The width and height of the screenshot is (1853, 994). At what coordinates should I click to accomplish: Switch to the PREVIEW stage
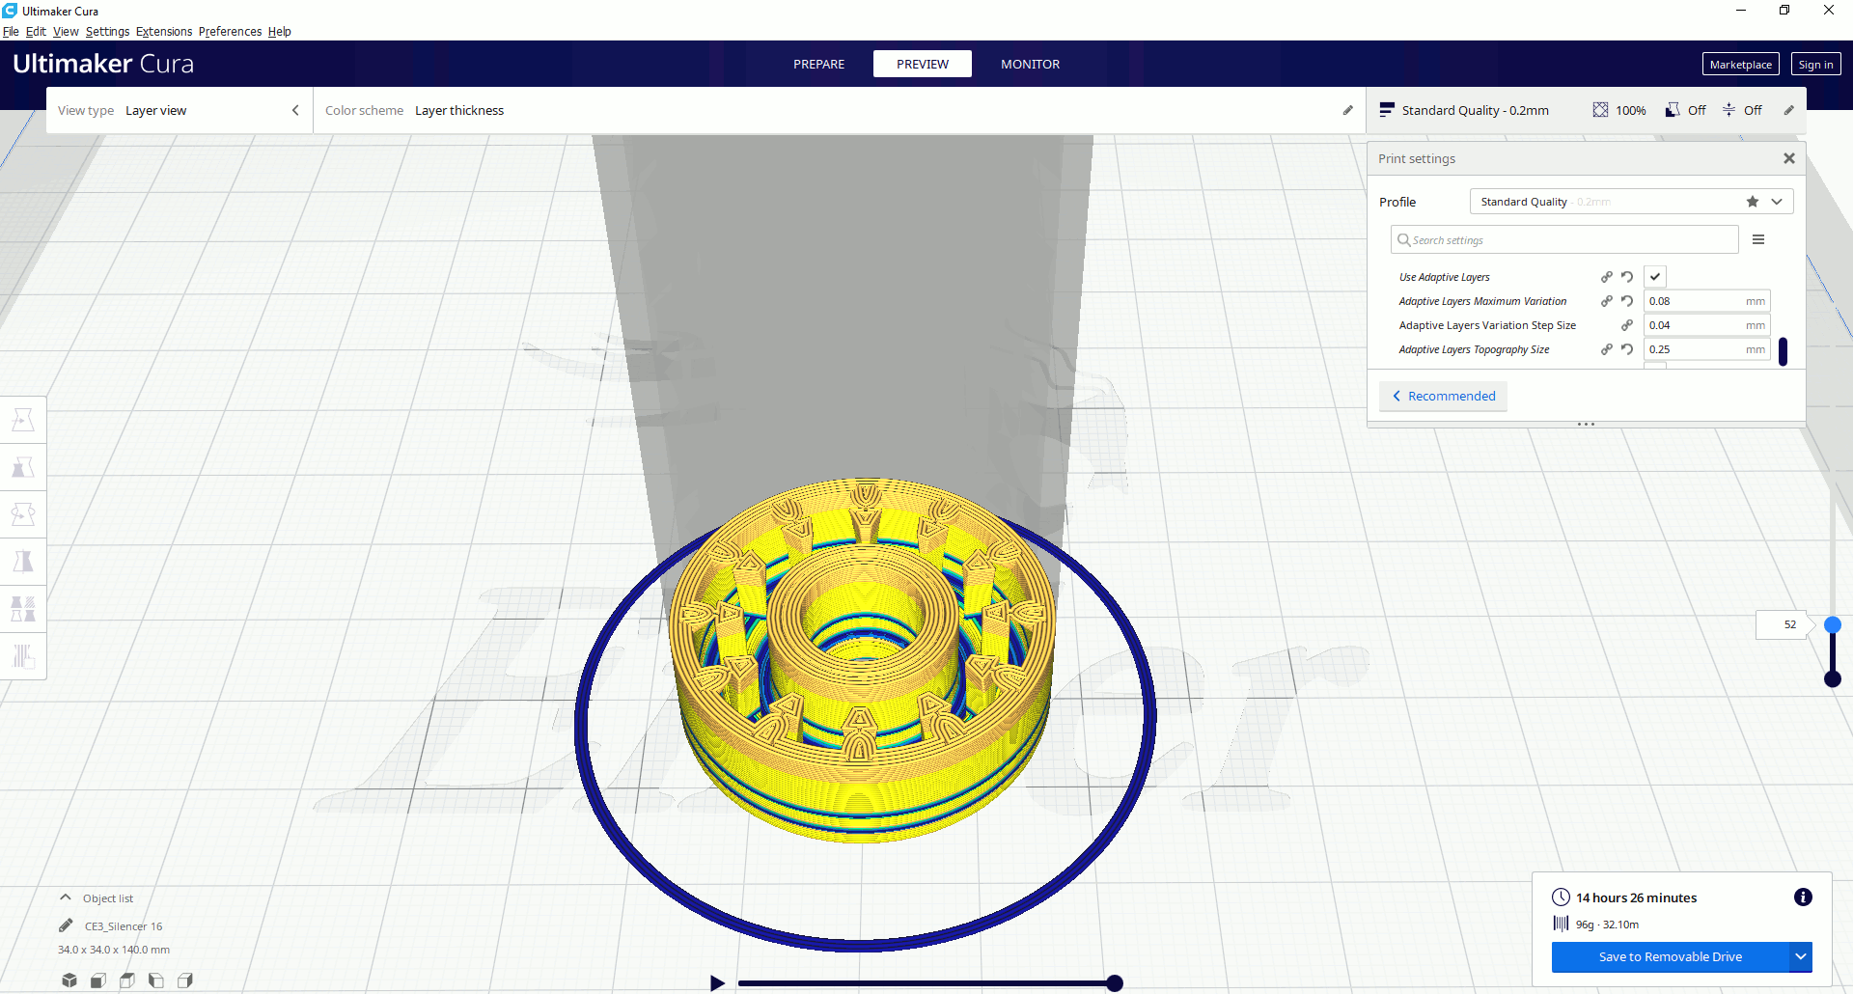pos(923,64)
